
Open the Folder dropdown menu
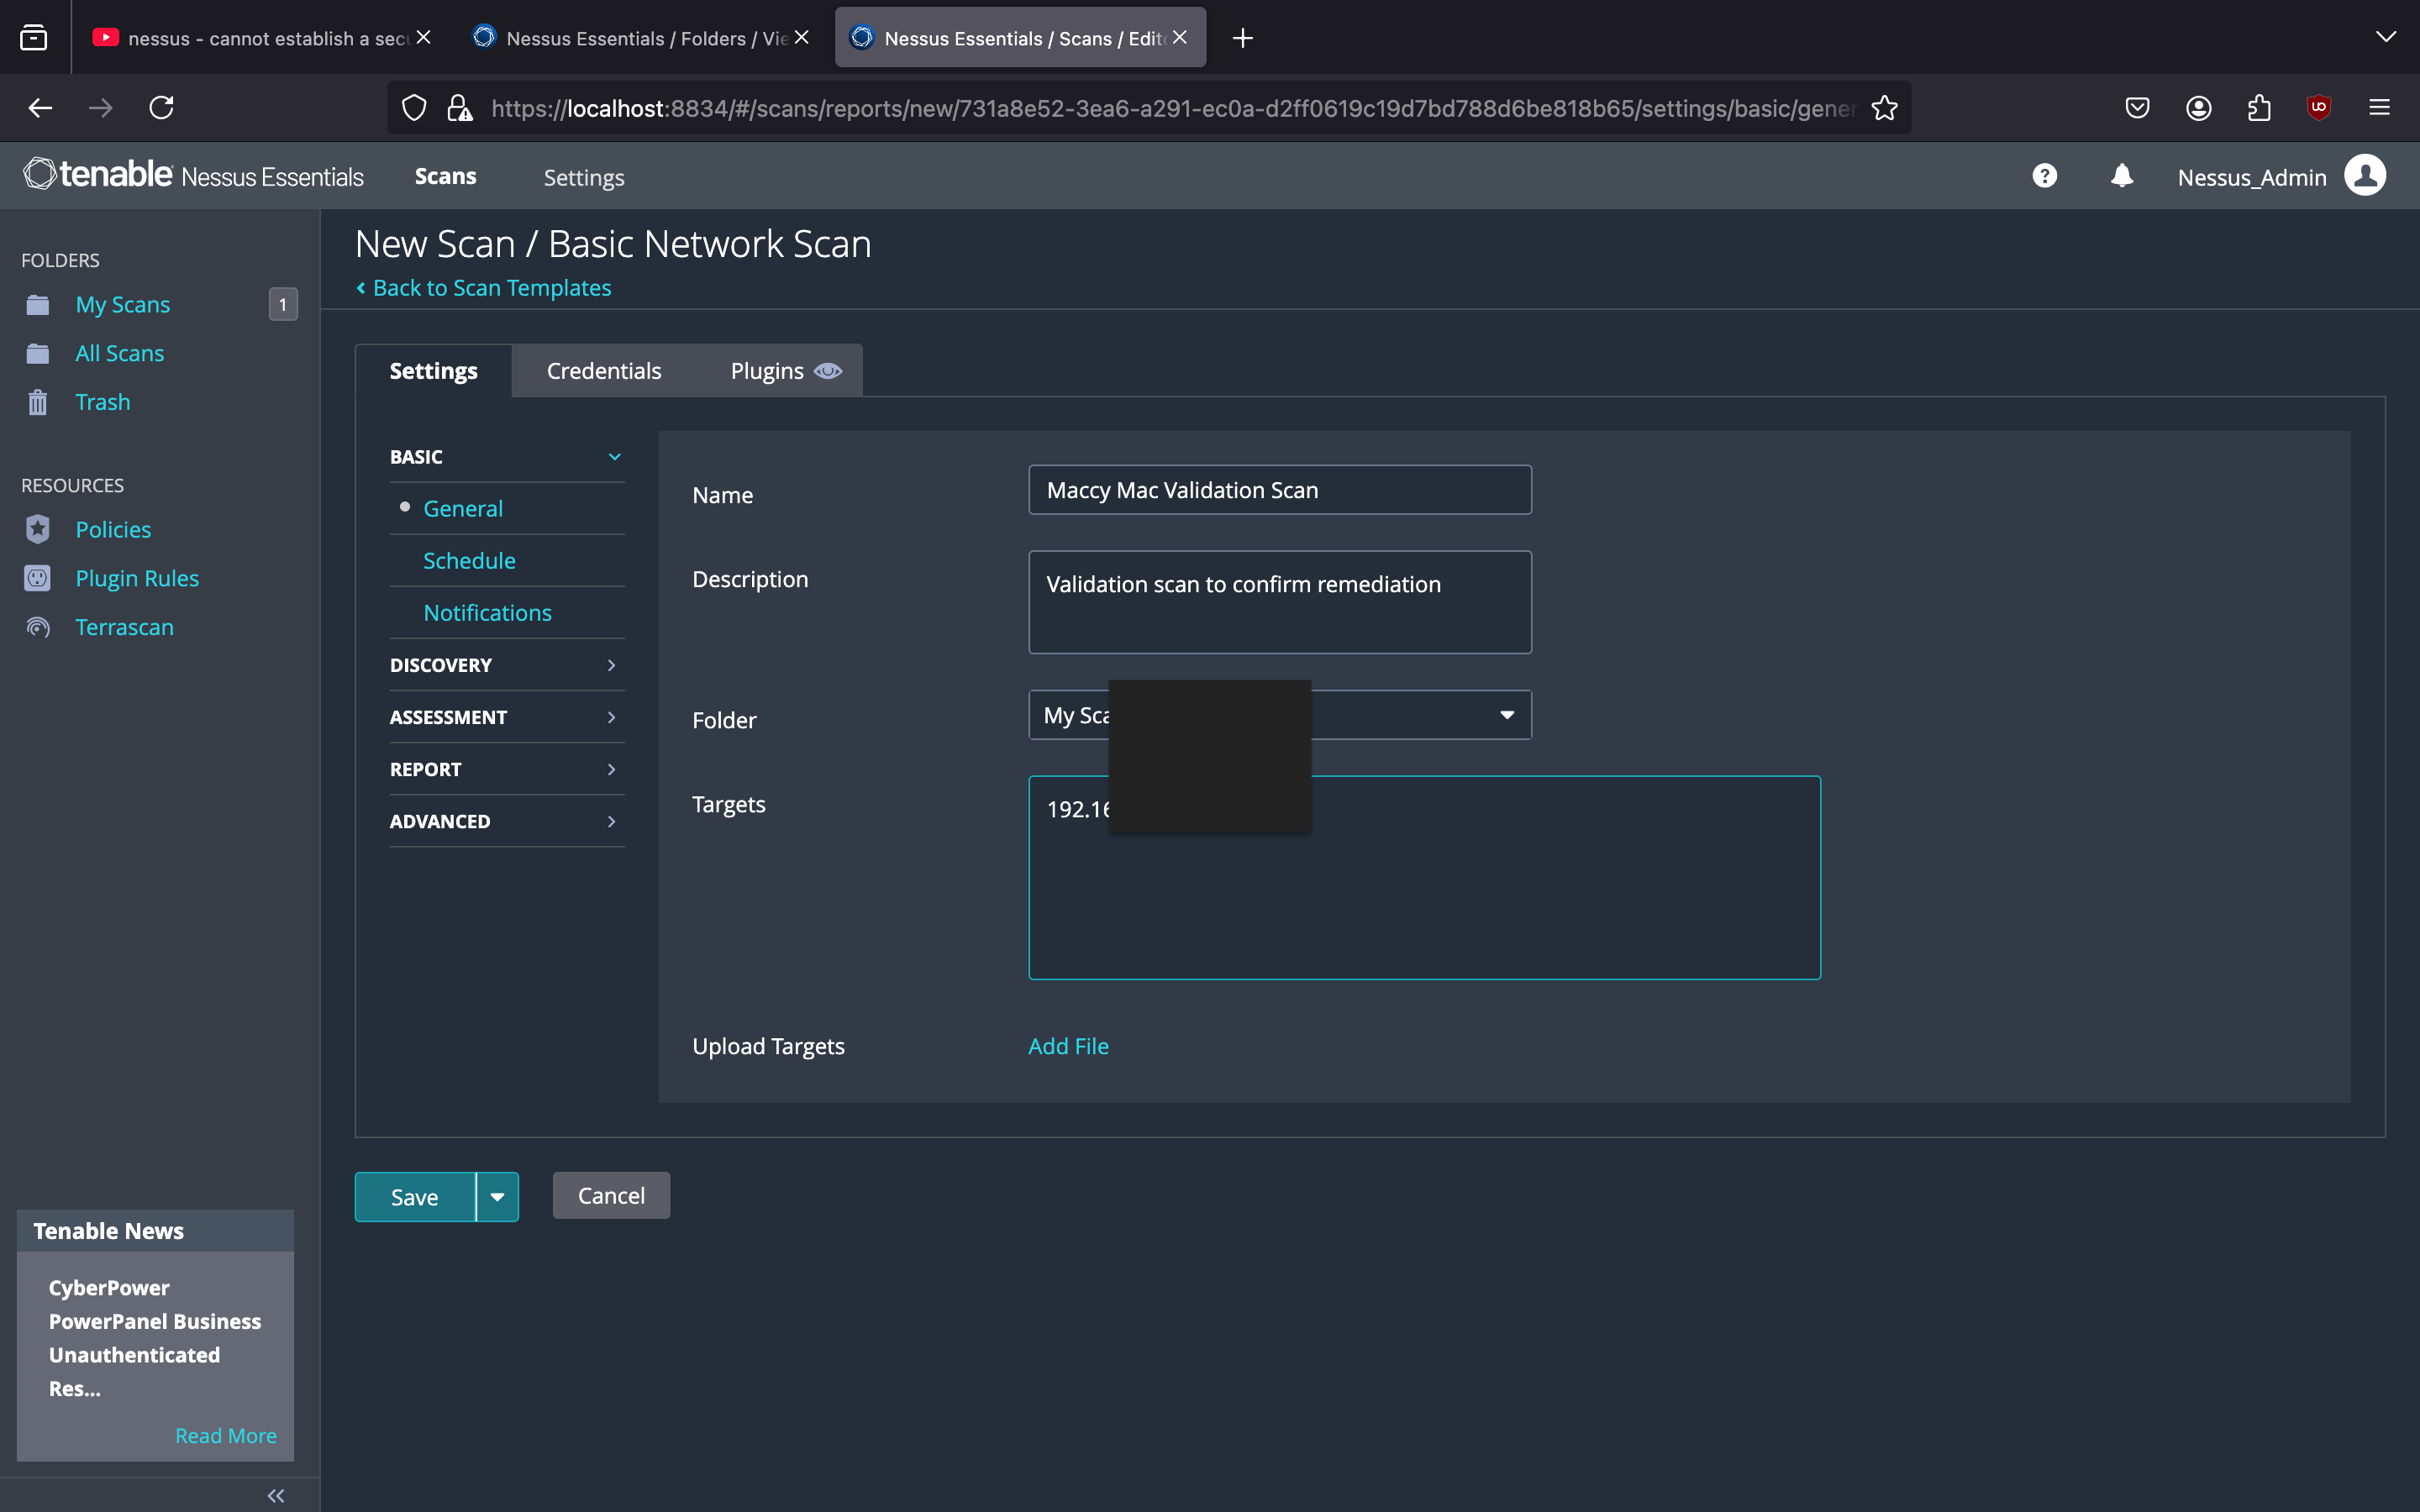click(x=1506, y=715)
